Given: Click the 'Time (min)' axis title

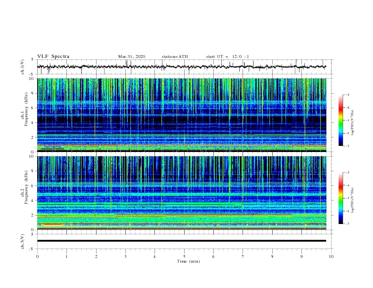Looking at the screenshot, I should pyautogui.click(x=188, y=261).
